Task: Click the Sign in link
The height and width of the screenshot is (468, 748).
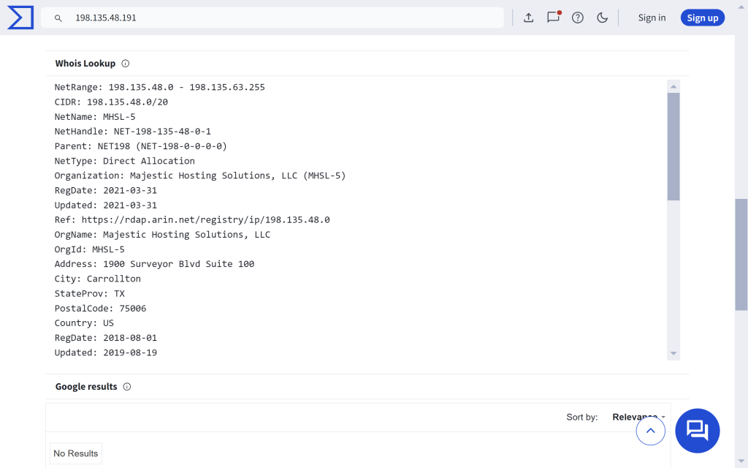Action: tap(652, 18)
